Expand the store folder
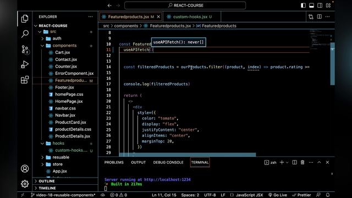The width and height of the screenshot is (352, 198). 42,164
